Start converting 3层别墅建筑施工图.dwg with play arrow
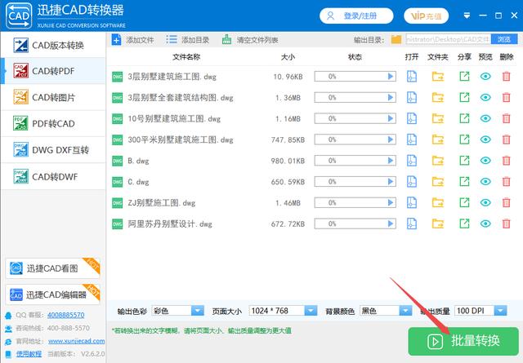 tap(391, 77)
